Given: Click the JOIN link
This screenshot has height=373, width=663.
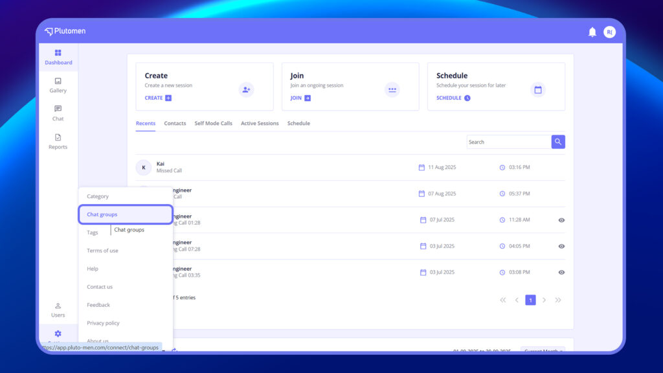Looking at the screenshot, I should (300, 98).
